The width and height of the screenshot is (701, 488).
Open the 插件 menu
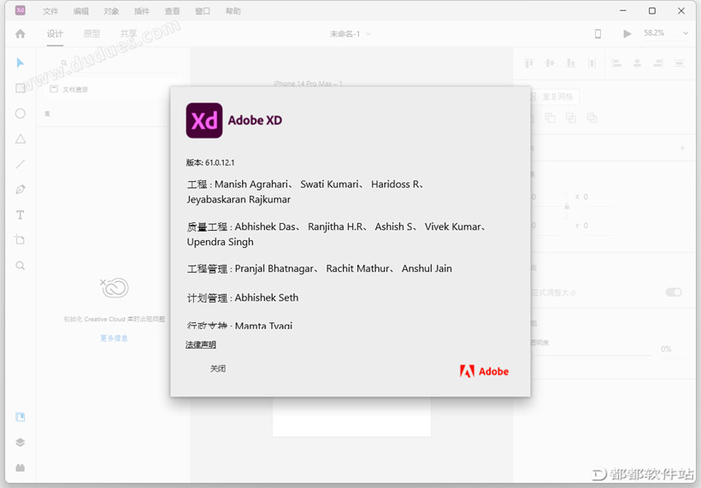(x=142, y=11)
